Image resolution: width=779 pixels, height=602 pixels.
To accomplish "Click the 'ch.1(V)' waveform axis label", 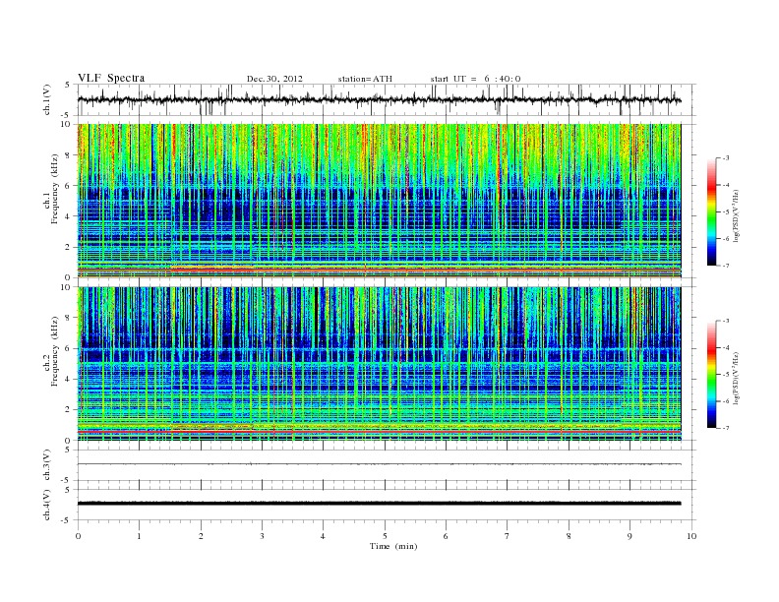I will pyautogui.click(x=47, y=100).
